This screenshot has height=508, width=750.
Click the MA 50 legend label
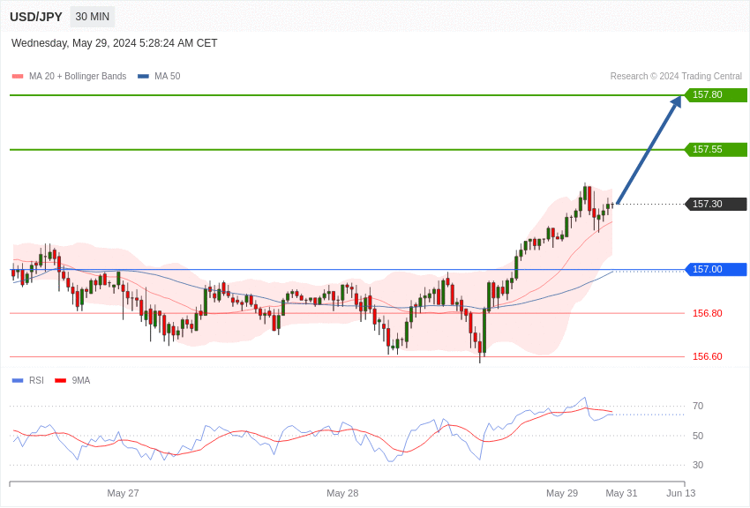(168, 76)
